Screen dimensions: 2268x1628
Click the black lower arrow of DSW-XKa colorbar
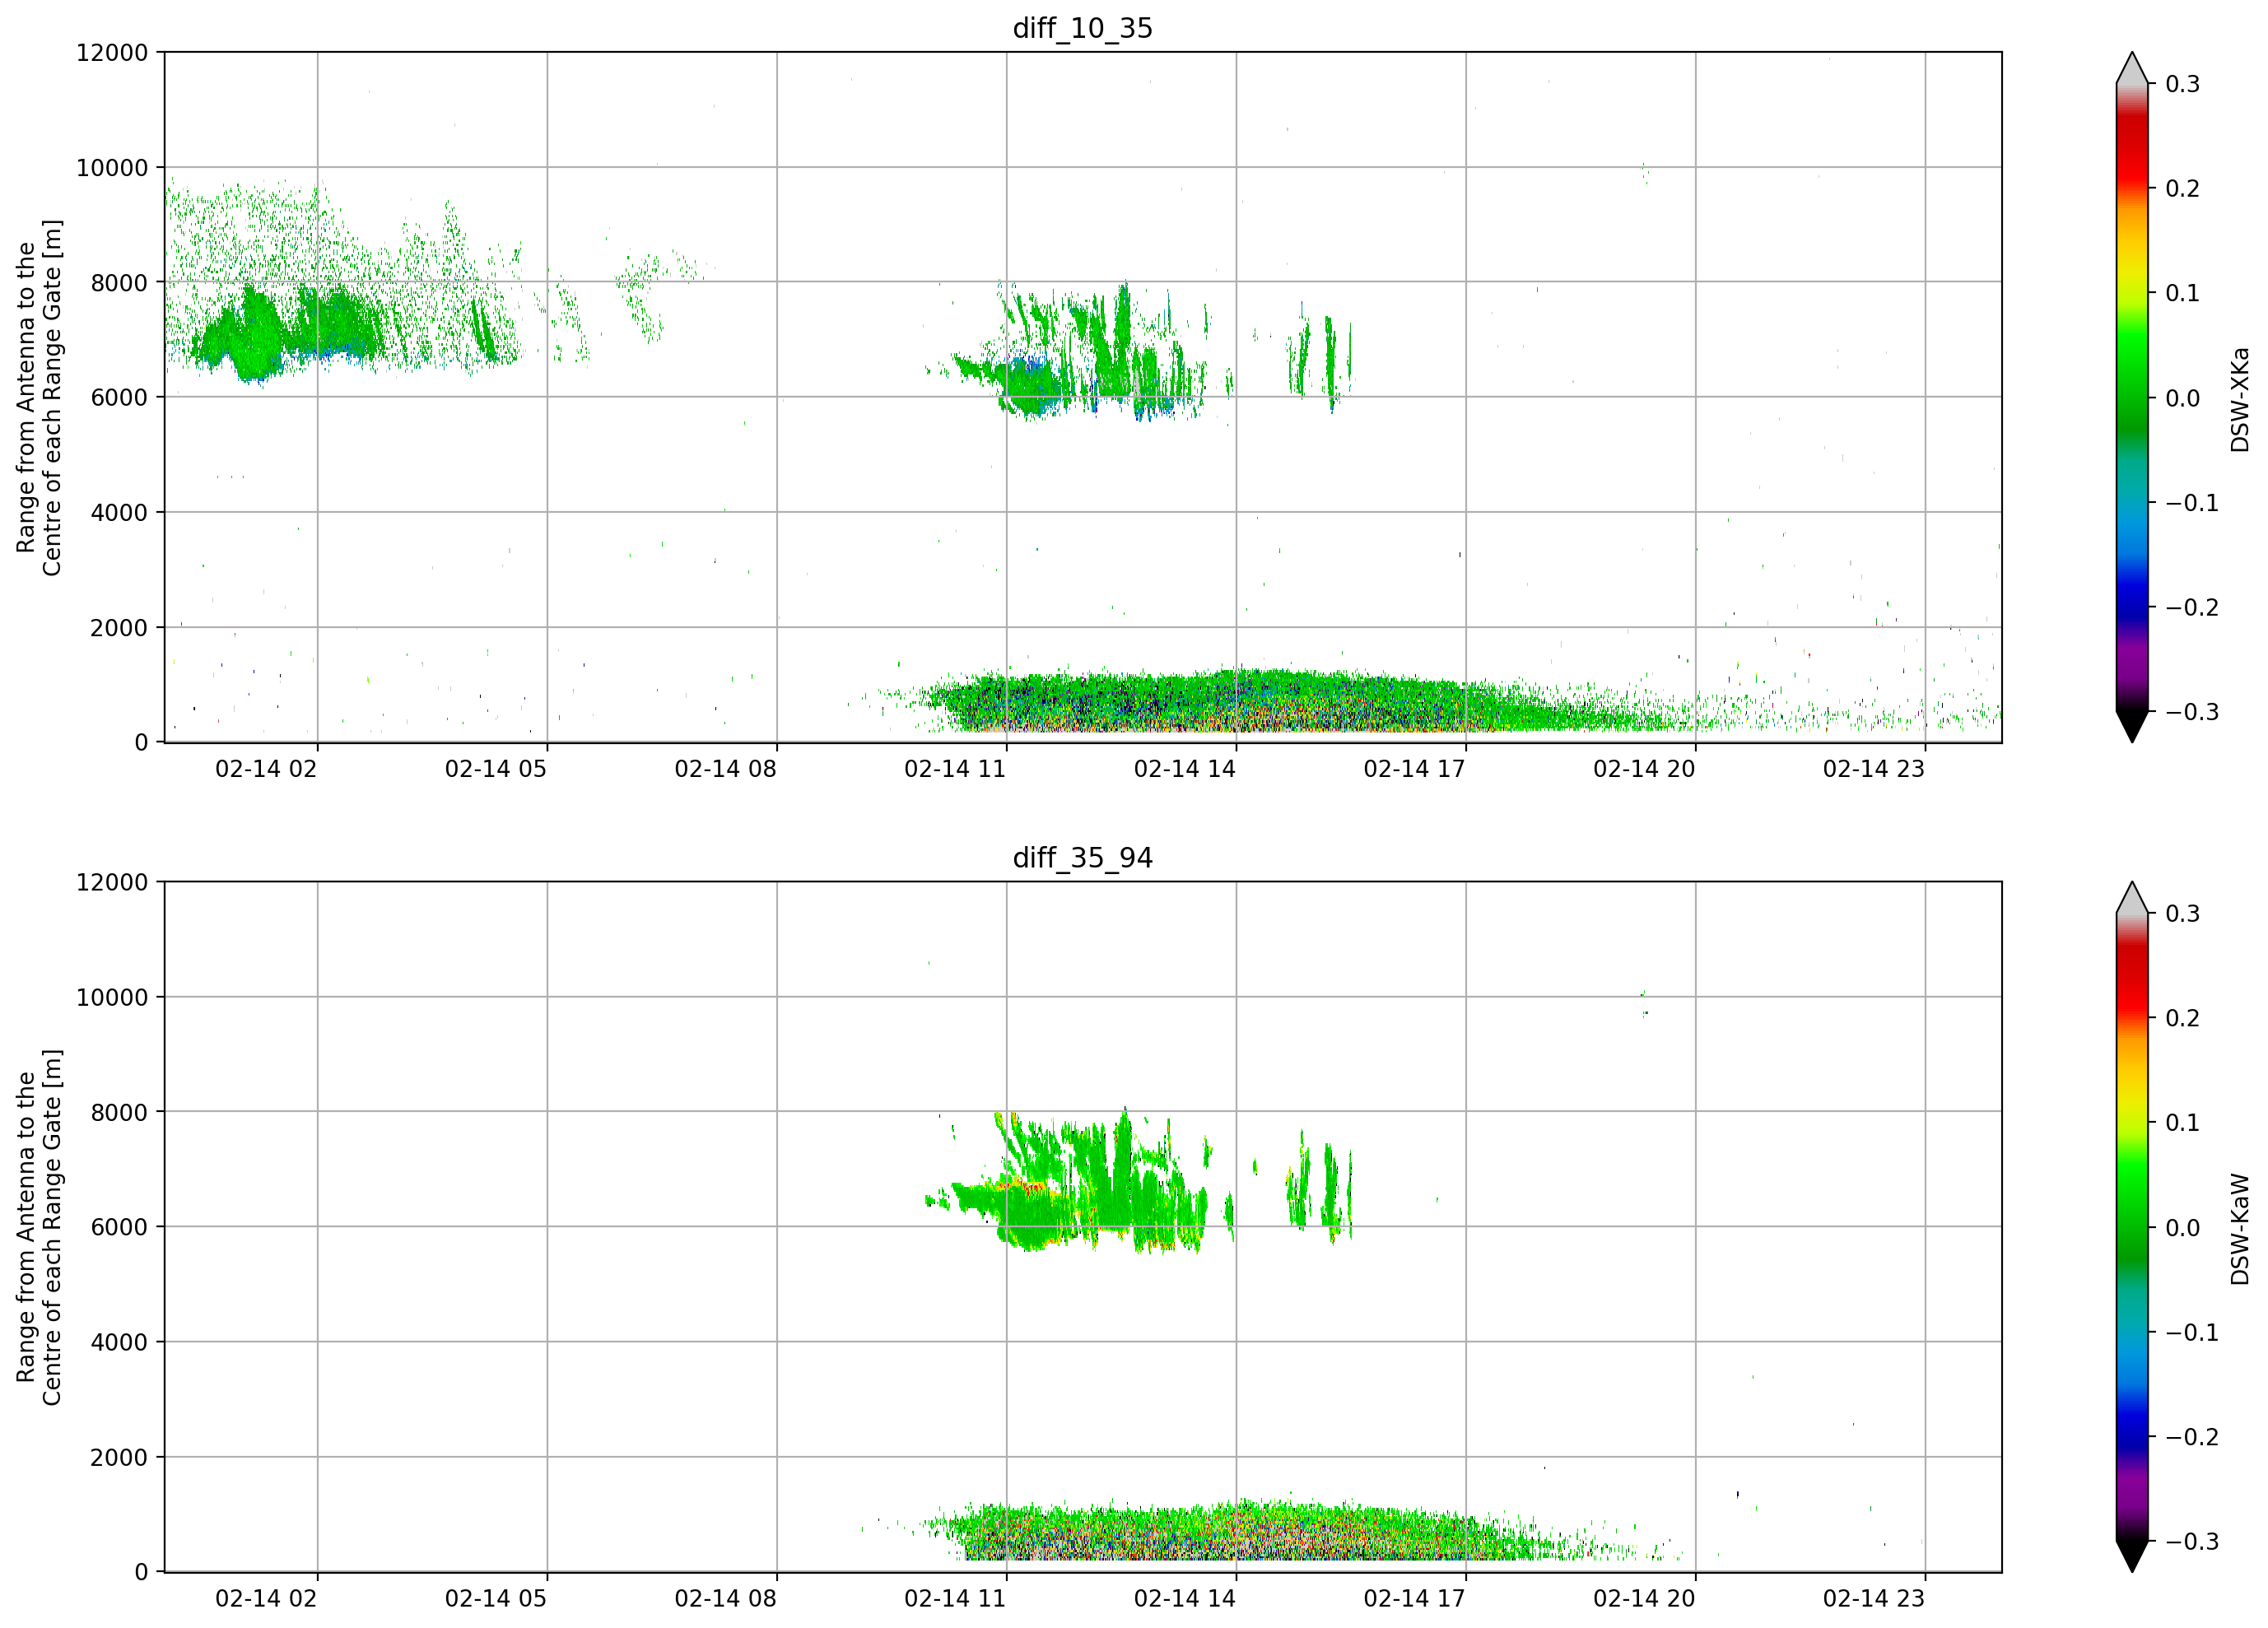(x=2132, y=724)
